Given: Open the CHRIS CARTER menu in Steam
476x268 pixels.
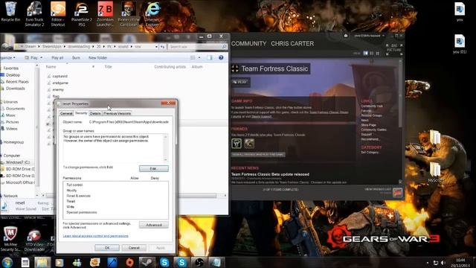Looking at the screenshot, I should (292, 44).
